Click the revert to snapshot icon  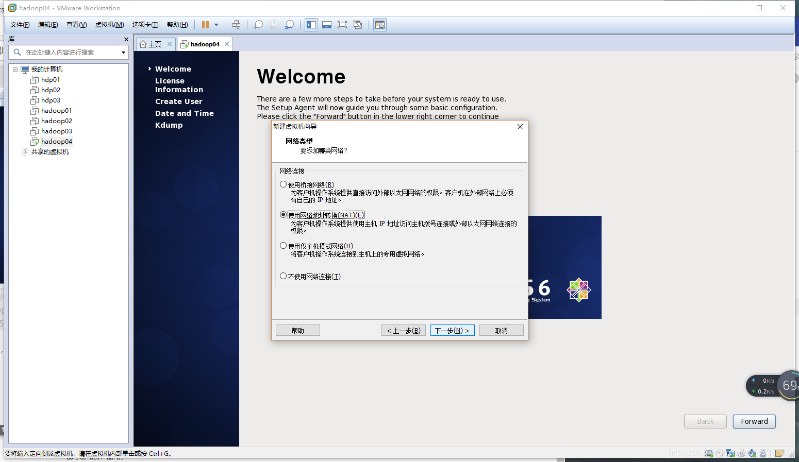click(274, 25)
